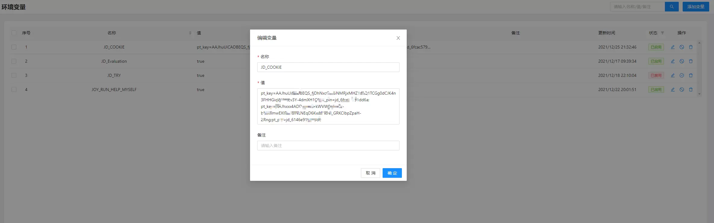Click the timestamp 2021/12/22 20:01:51
The image size is (714, 223).
[x=617, y=90]
